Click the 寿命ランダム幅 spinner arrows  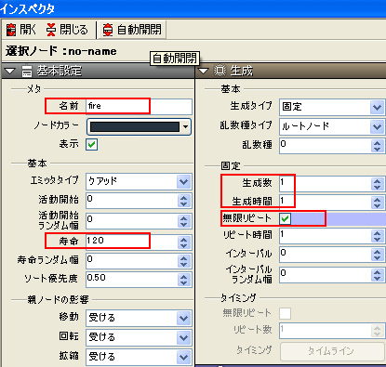point(184,261)
